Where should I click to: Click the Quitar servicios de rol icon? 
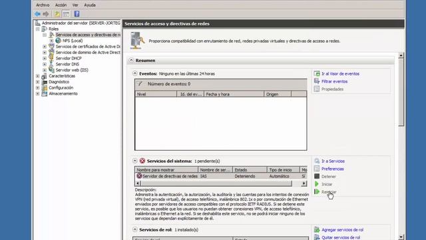(x=317, y=237)
